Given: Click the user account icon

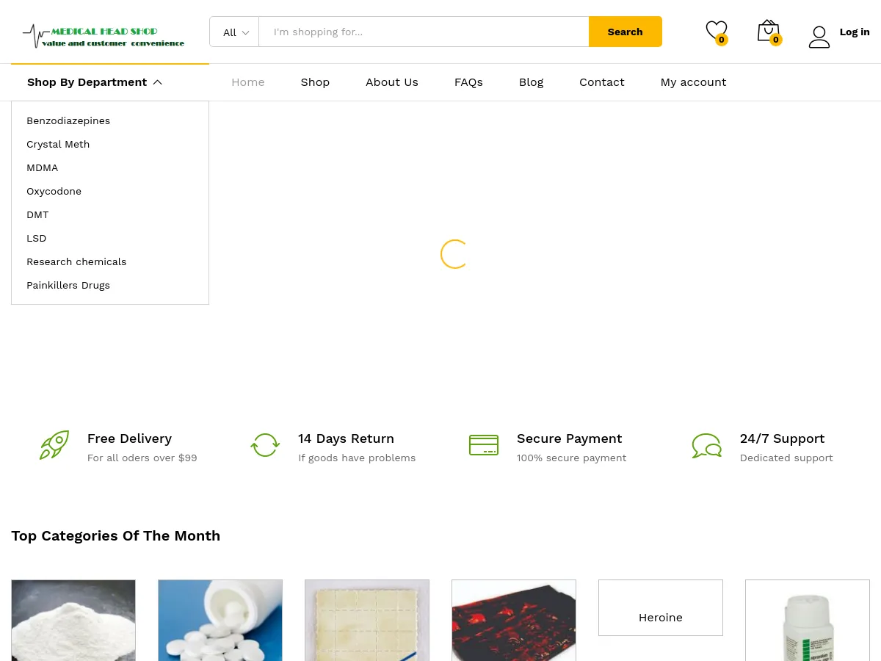Looking at the screenshot, I should 819,36.
